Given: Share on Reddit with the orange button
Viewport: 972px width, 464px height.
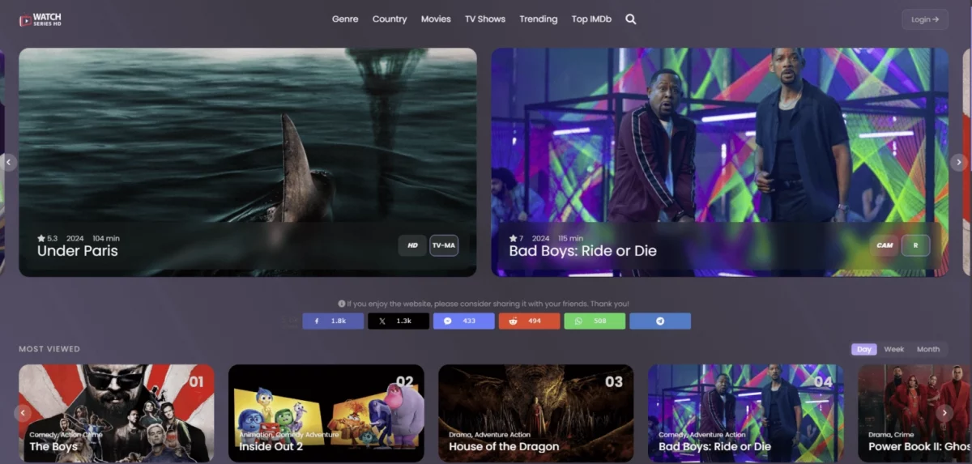Looking at the screenshot, I should 529,321.
